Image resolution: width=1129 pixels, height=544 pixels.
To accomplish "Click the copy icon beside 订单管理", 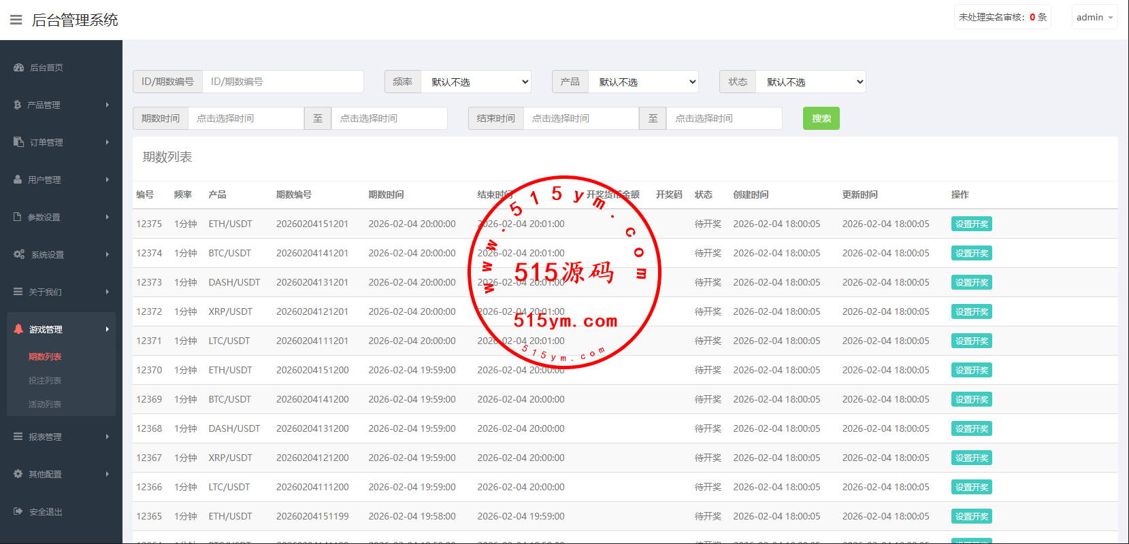I will tap(18, 142).
